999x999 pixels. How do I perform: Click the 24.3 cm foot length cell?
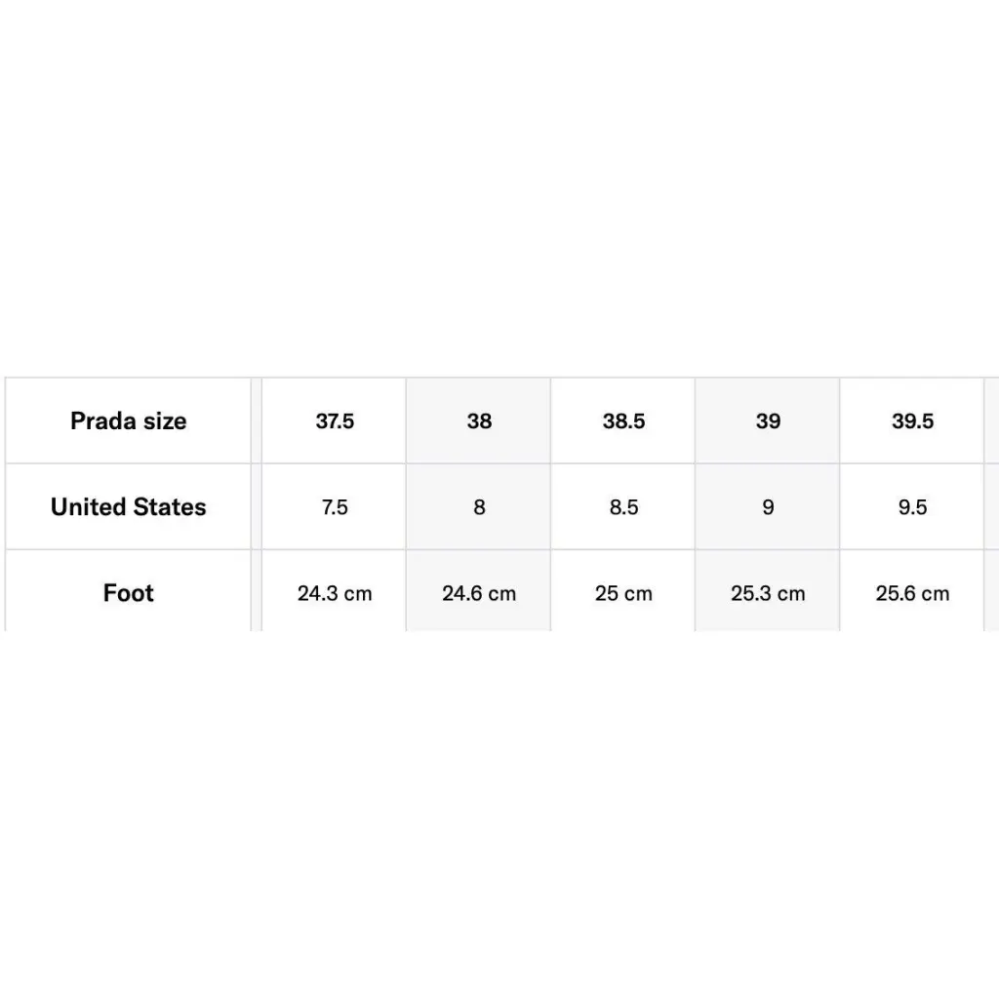[335, 593]
